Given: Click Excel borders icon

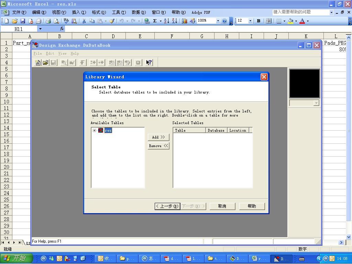Looking at the screenshot, I should (x=278, y=21).
